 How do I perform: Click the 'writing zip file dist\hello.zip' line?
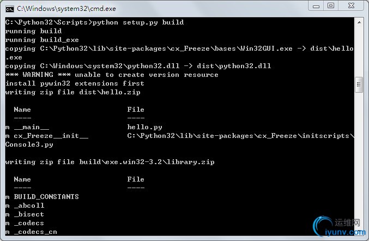tap(72, 92)
